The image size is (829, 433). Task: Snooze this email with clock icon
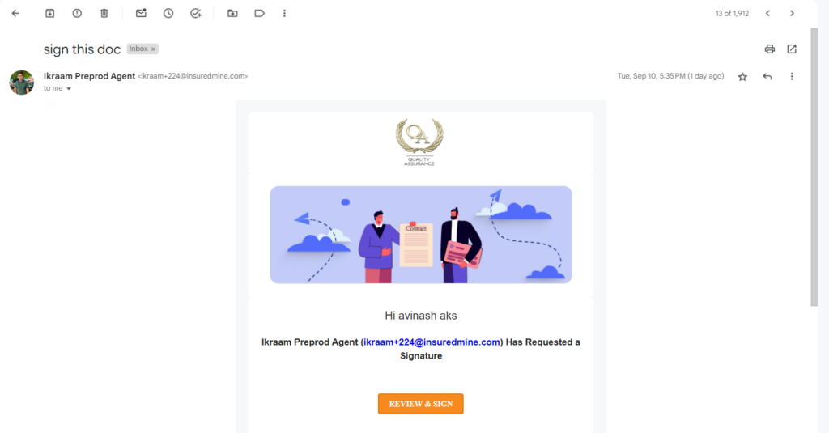click(168, 13)
